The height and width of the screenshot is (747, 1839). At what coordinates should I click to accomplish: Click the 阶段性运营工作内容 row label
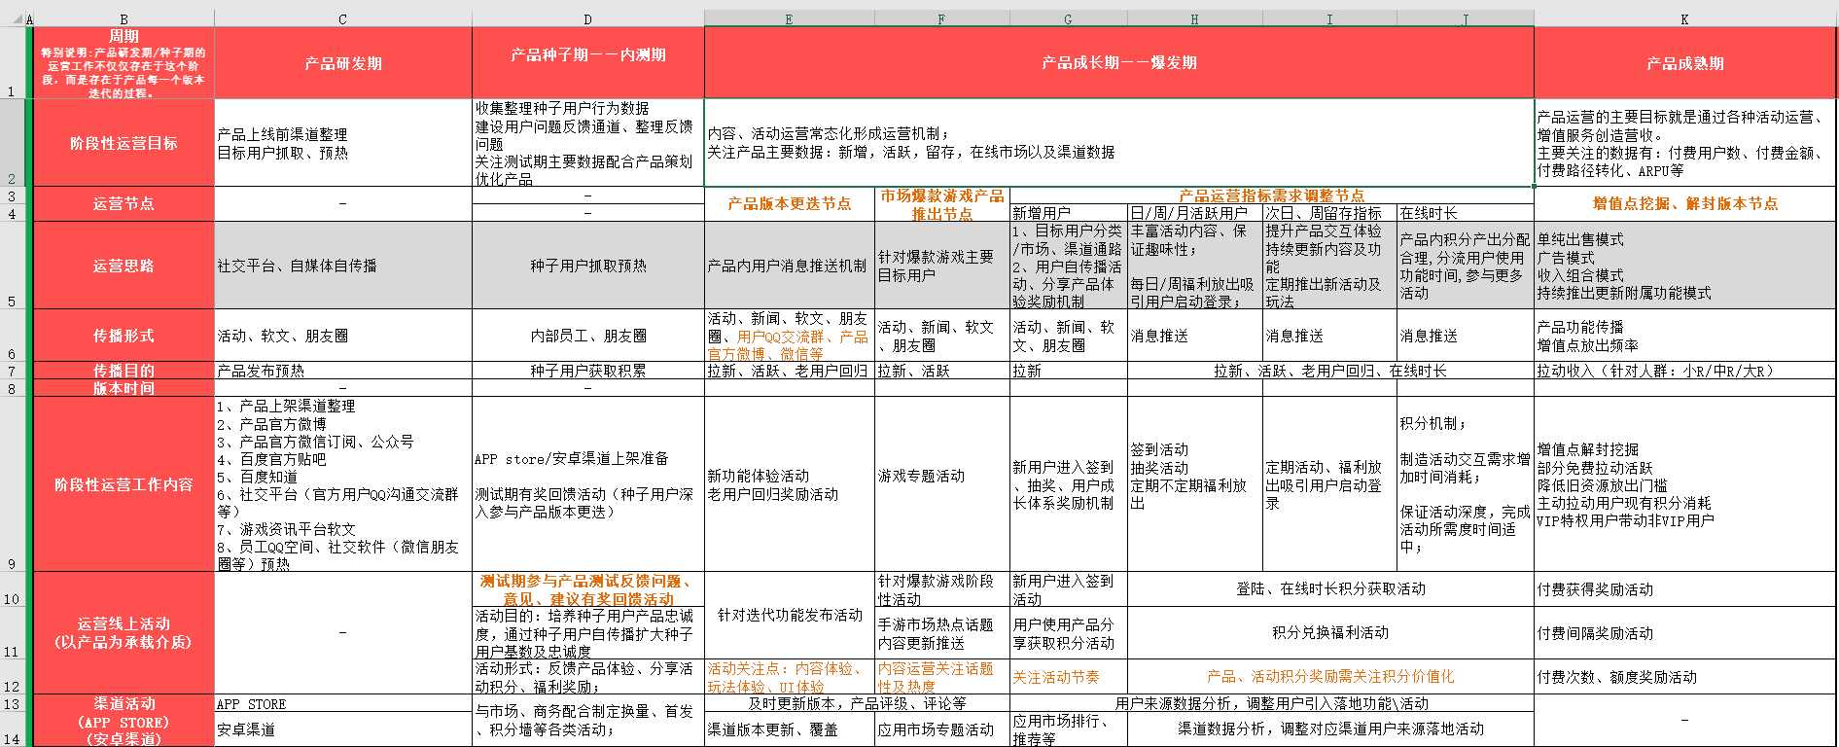(x=124, y=484)
